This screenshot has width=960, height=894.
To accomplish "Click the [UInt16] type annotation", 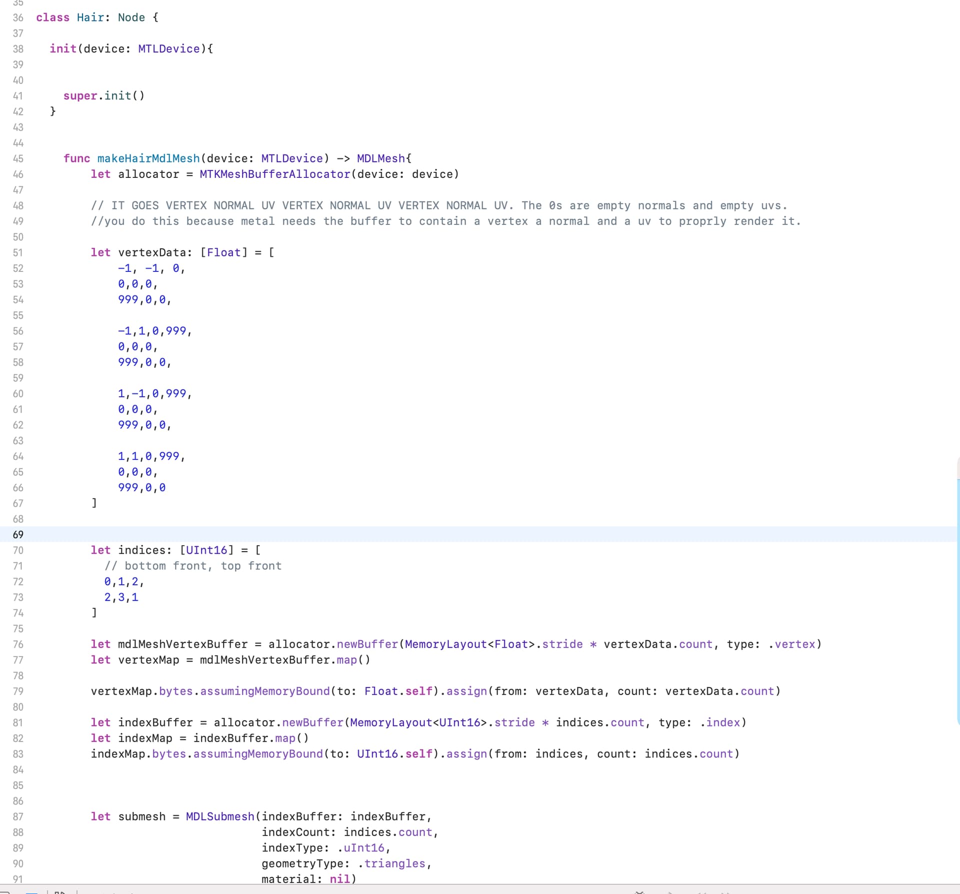I will pos(207,550).
